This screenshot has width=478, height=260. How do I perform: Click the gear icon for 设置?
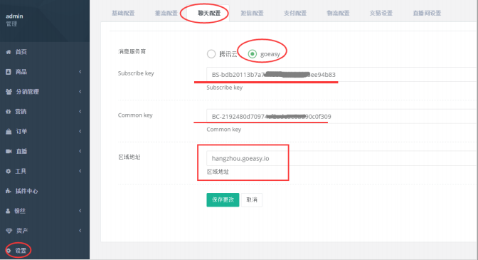click(9, 251)
